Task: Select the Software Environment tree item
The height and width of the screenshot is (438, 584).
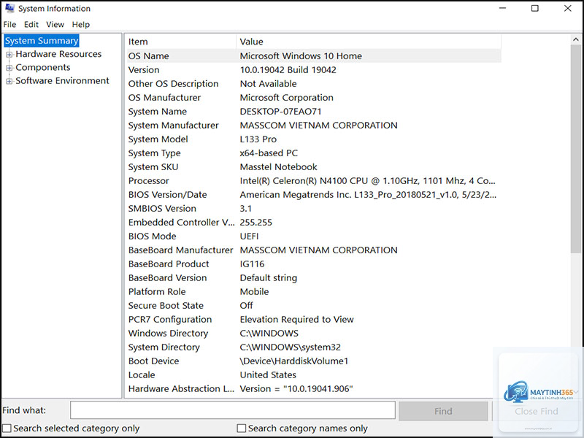Action: (x=62, y=81)
